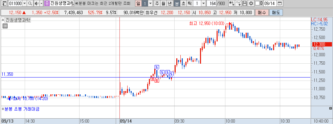Screen dimensions: 333x124
Task: Switch to 틱 tick chart
Action: (190, 3)
